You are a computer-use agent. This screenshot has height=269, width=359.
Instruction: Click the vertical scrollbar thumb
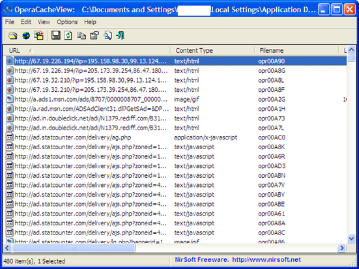point(351,58)
